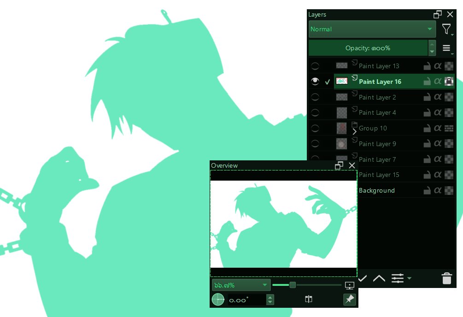463x317 pixels.
Task: Toggle inherit alpha on Background layer
Action: click(438, 190)
